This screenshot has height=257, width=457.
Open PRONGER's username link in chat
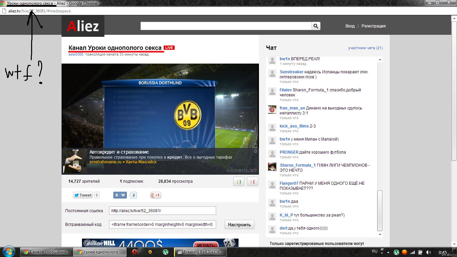tap(289, 152)
